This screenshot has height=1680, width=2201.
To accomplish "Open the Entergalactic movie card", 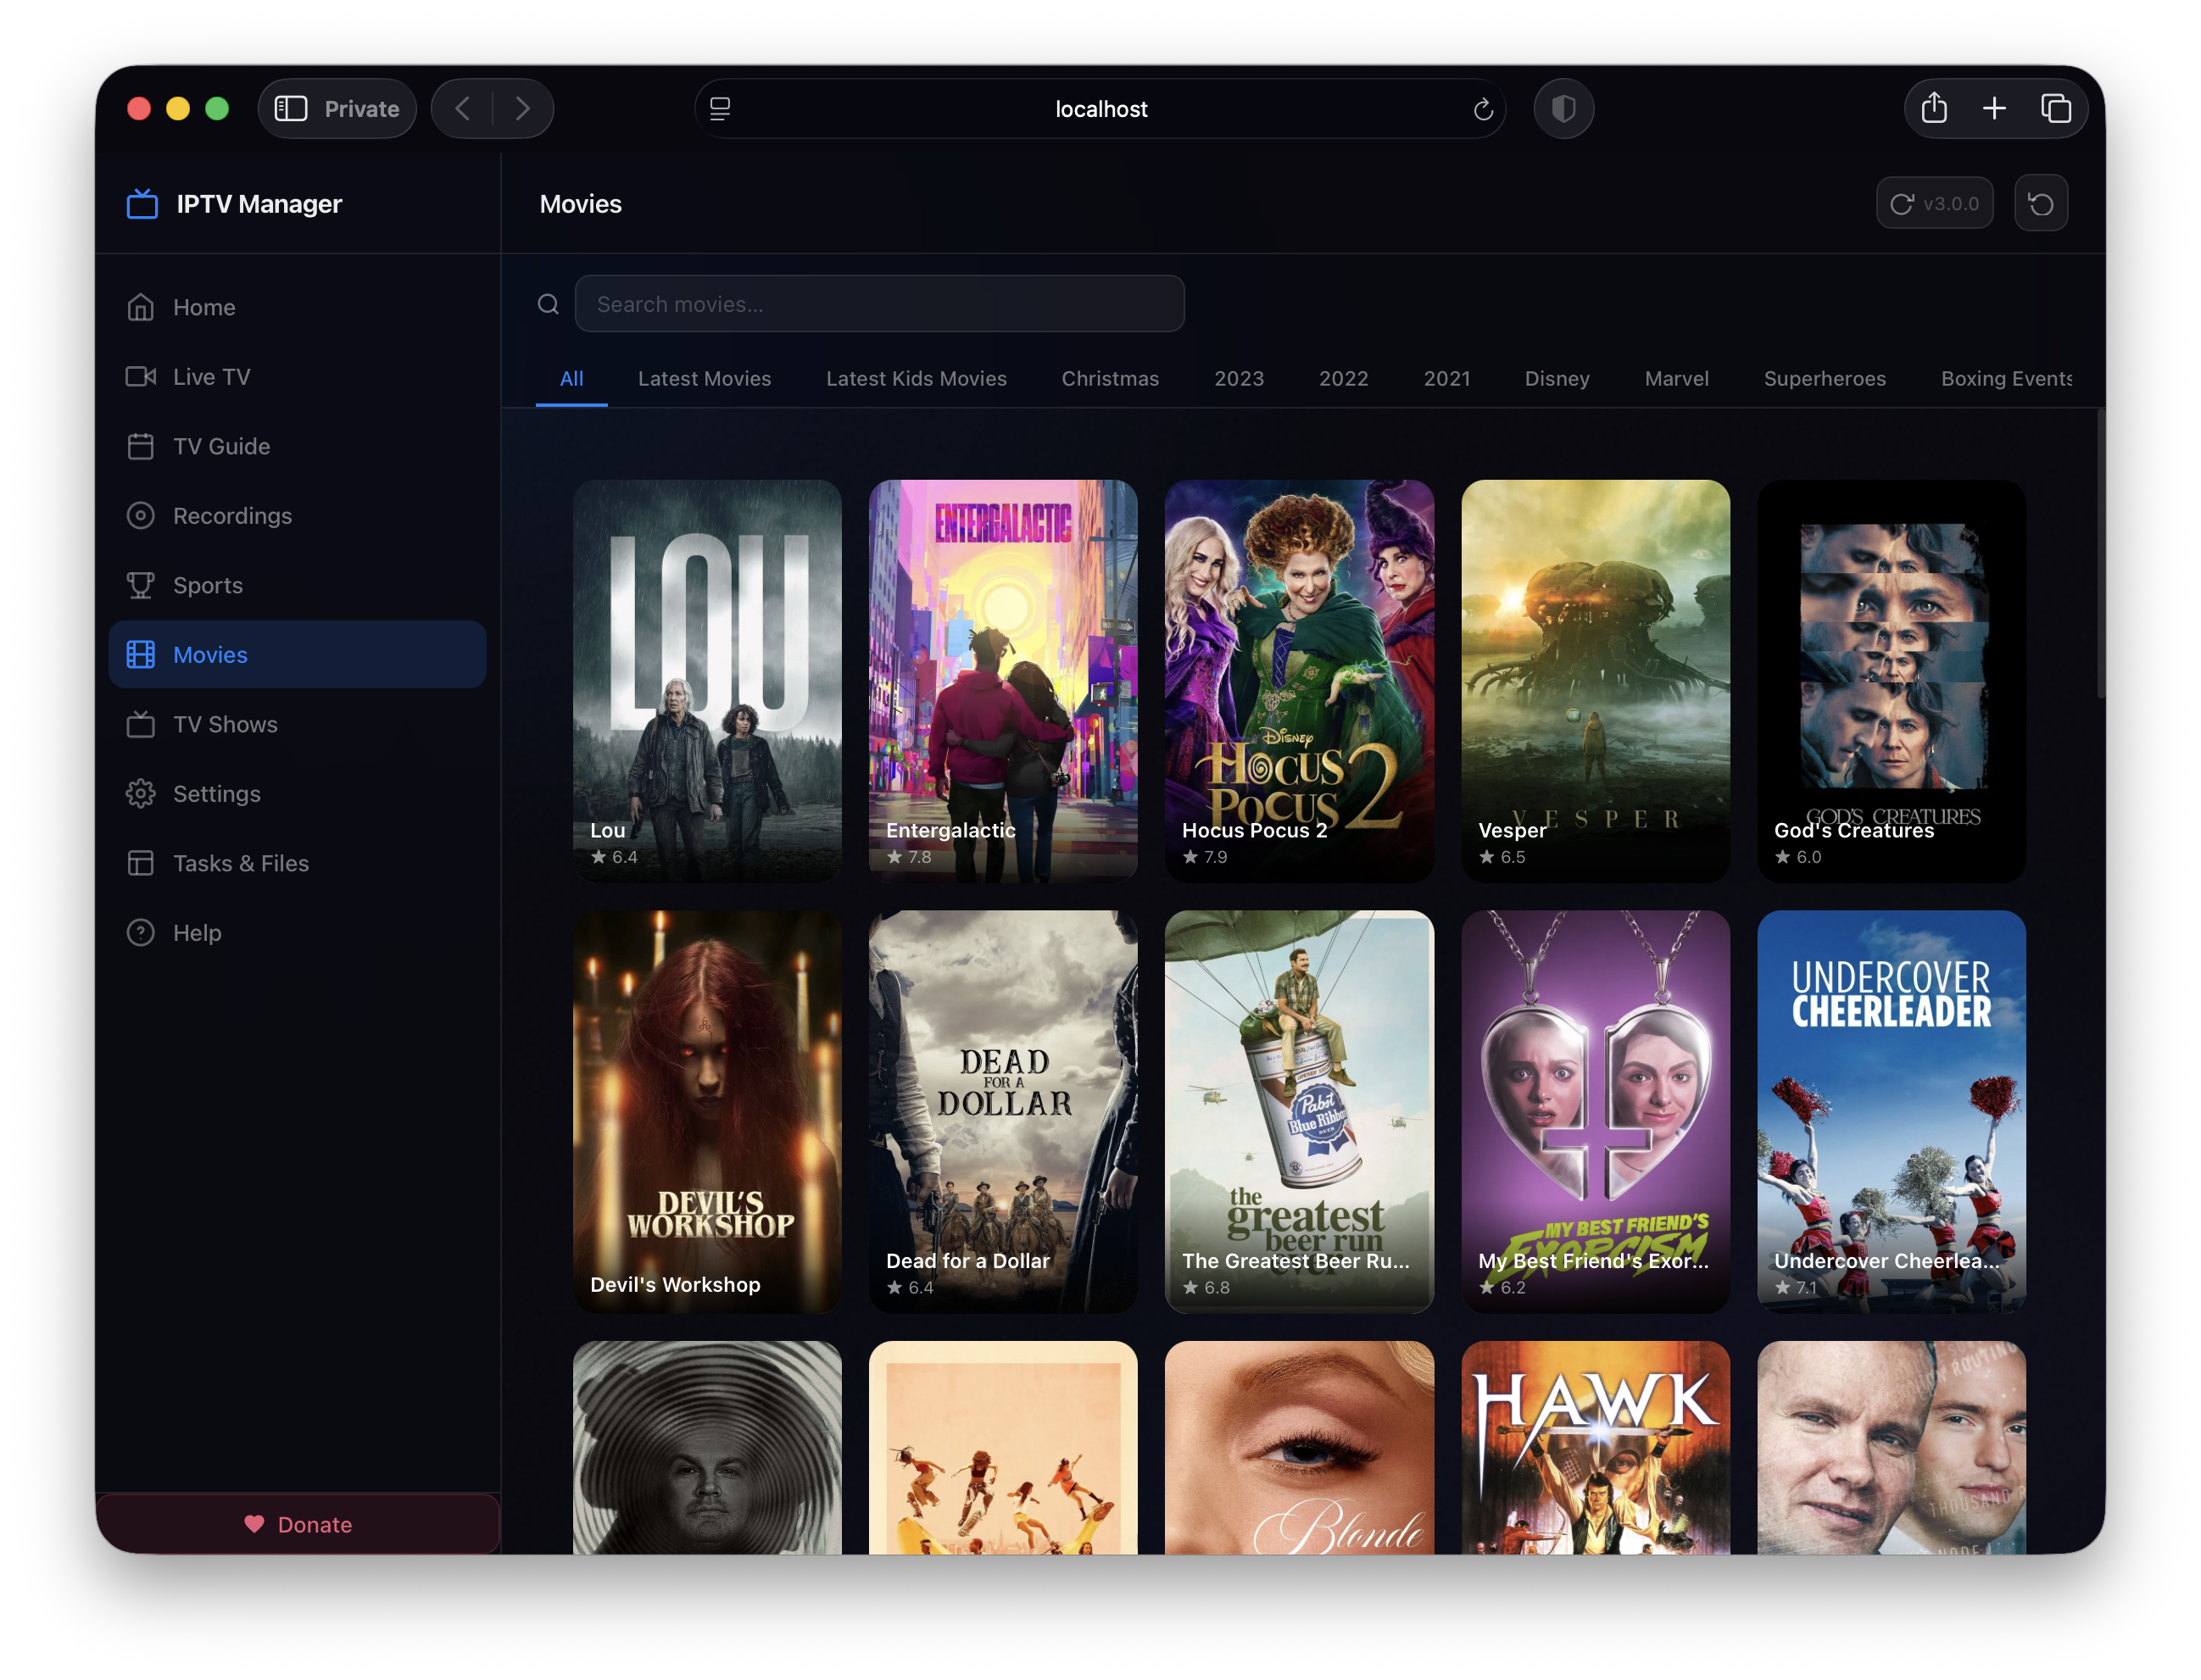I will 1003,681.
